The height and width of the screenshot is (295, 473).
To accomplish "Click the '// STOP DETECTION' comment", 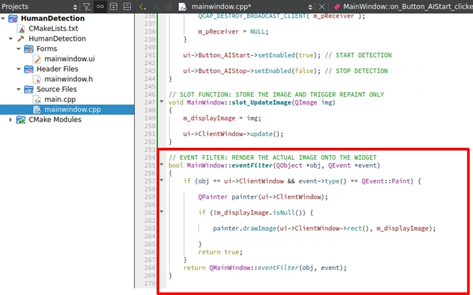I will [x=357, y=71].
